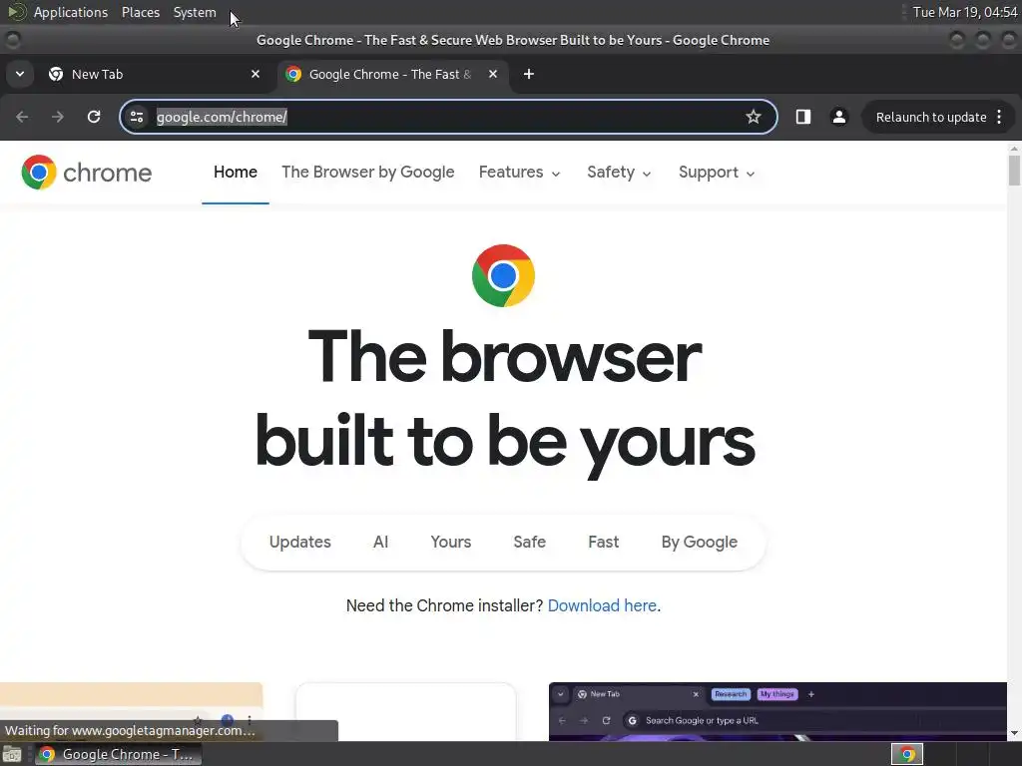Screen dimensions: 1022x766
Task: Click the Chrome logo in site header
Action: [x=87, y=172]
